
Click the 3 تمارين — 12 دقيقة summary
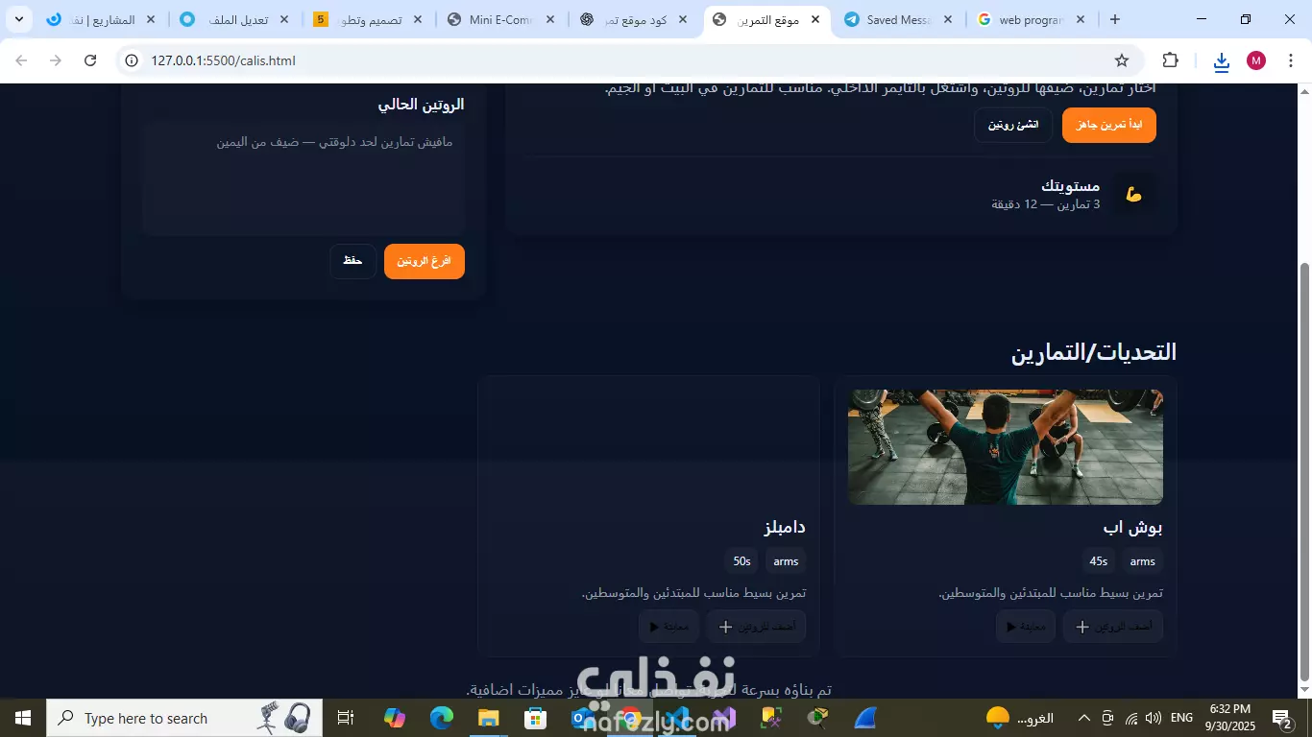click(x=1046, y=204)
